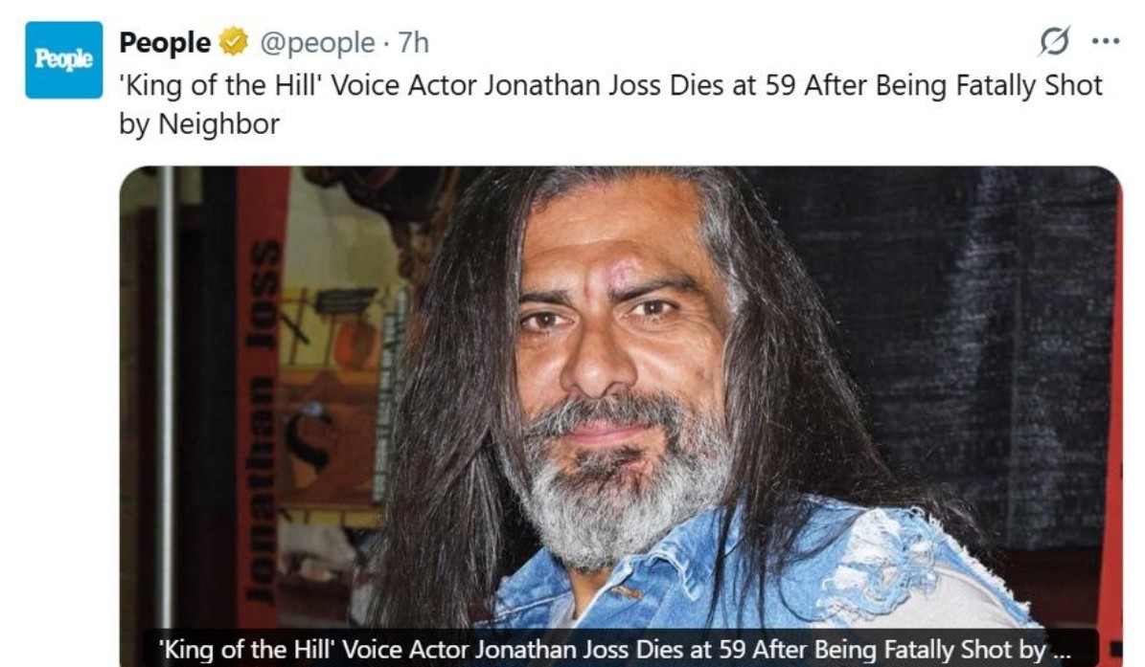Click the 'King of the Hill' tweet headline

pos(610,85)
